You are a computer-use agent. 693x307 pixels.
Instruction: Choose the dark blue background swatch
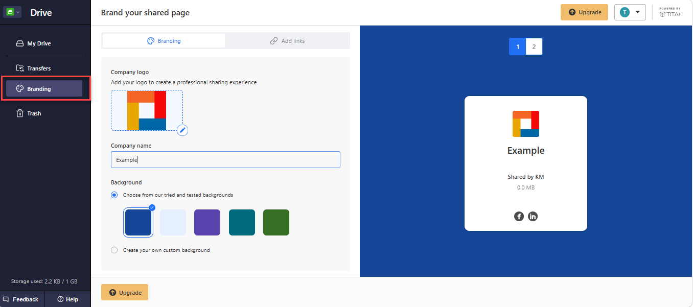(138, 223)
